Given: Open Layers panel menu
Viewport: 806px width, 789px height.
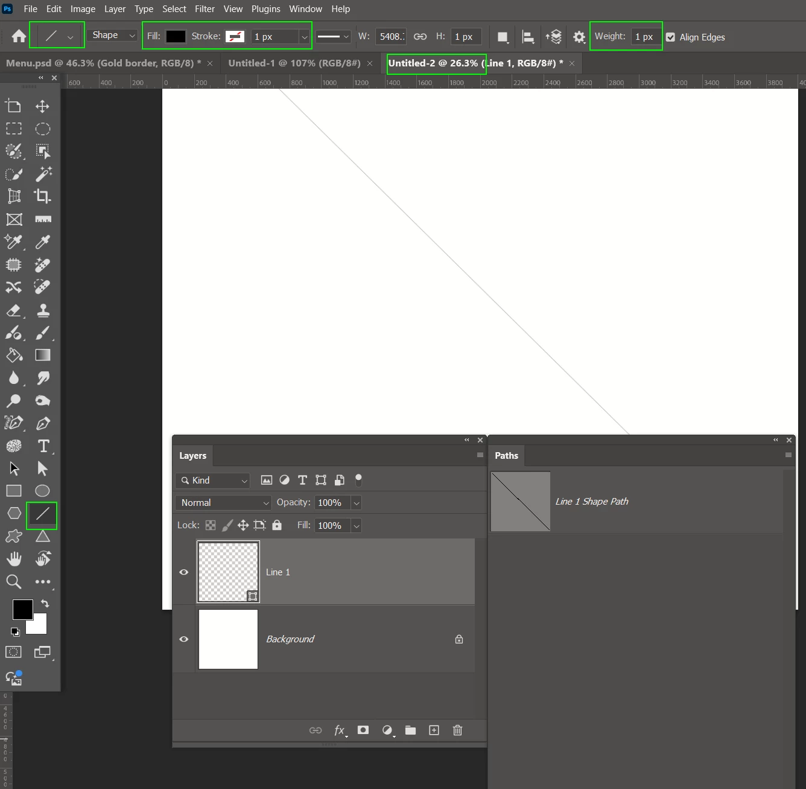Looking at the screenshot, I should (480, 455).
